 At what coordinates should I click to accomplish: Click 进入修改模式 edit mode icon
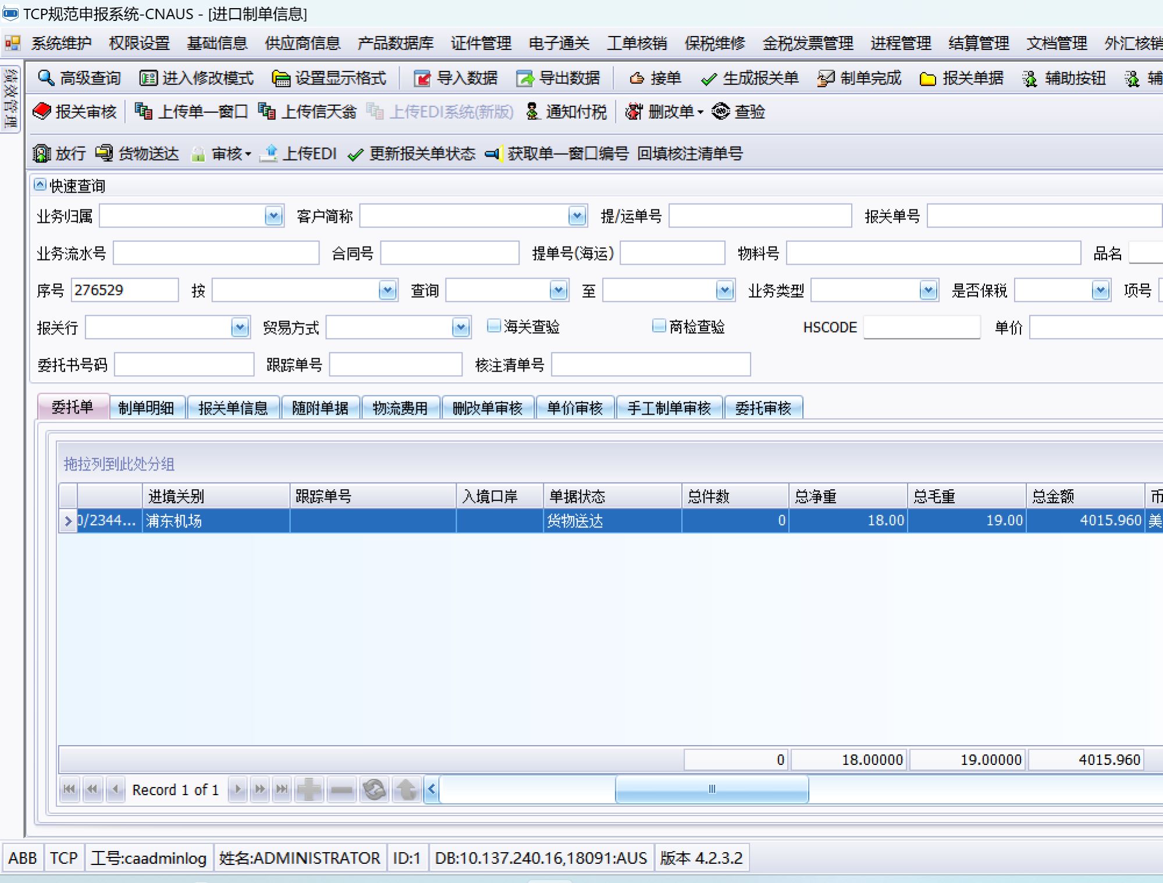pyautogui.click(x=148, y=78)
